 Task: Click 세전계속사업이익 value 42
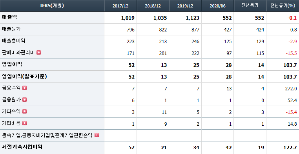[x=229, y=148]
